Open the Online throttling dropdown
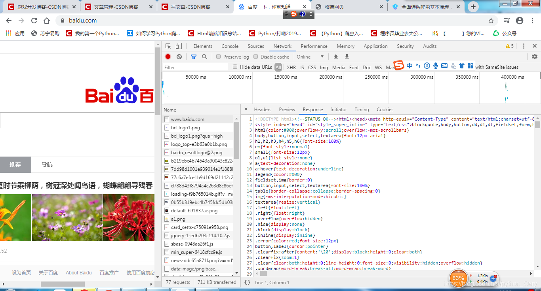The width and height of the screenshot is (541, 291). (311, 57)
